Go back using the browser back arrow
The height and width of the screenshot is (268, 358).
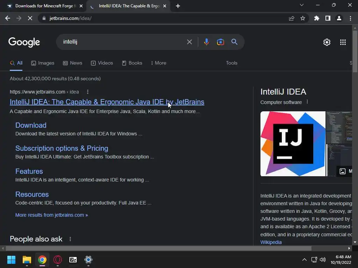(x=8, y=18)
